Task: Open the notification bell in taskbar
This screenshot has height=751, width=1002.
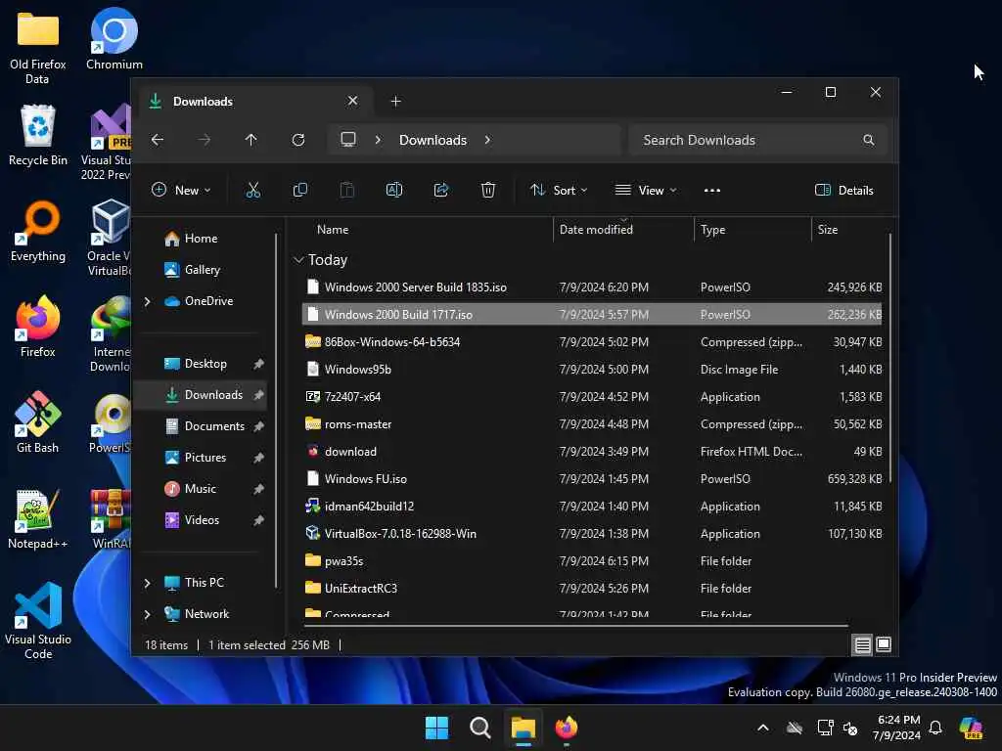Action: point(935,728)
